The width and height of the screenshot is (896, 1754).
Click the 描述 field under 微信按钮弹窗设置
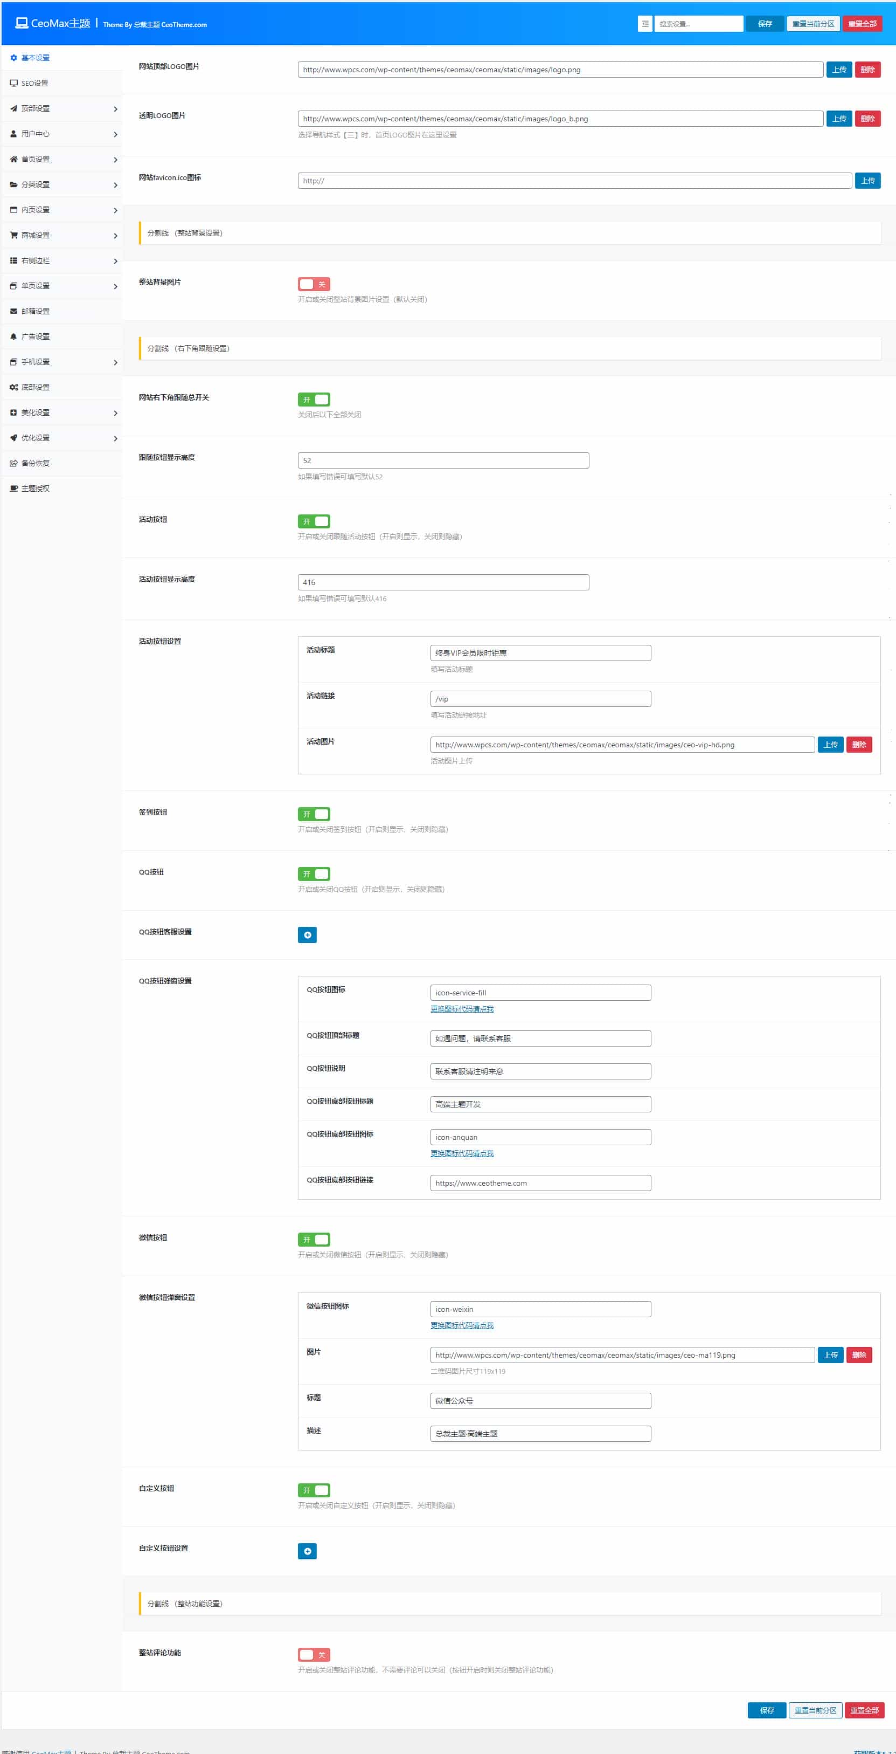[x=541, y=1433]
